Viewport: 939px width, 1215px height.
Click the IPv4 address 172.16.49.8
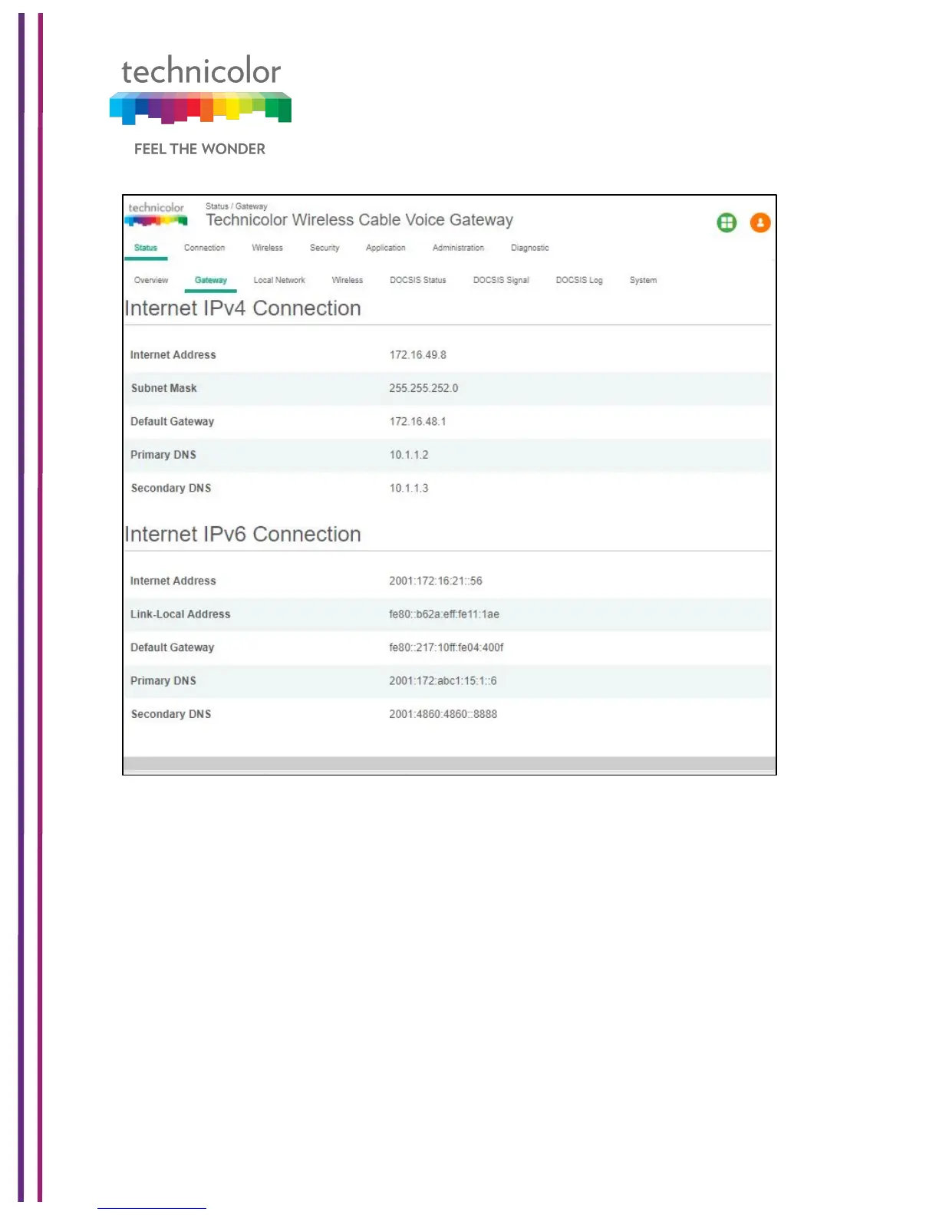point(418,355)
